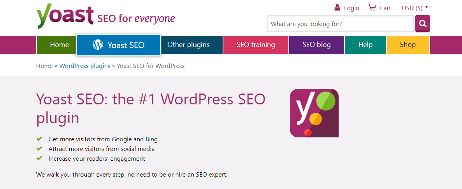Go to the Shop menu item
This screenshot has width=462, height=189.
(408, 45)
